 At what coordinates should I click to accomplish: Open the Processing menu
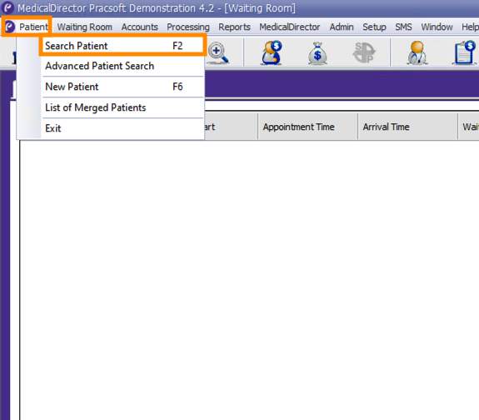(x=188, y=27)
